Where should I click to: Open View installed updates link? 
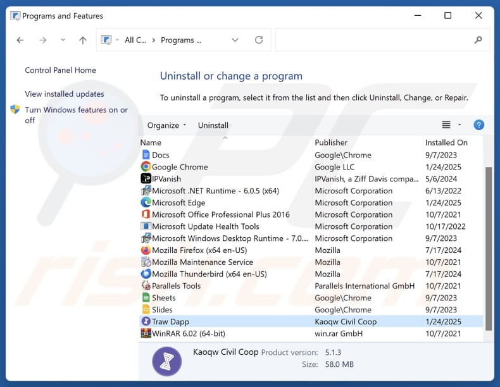click(65, 94)
